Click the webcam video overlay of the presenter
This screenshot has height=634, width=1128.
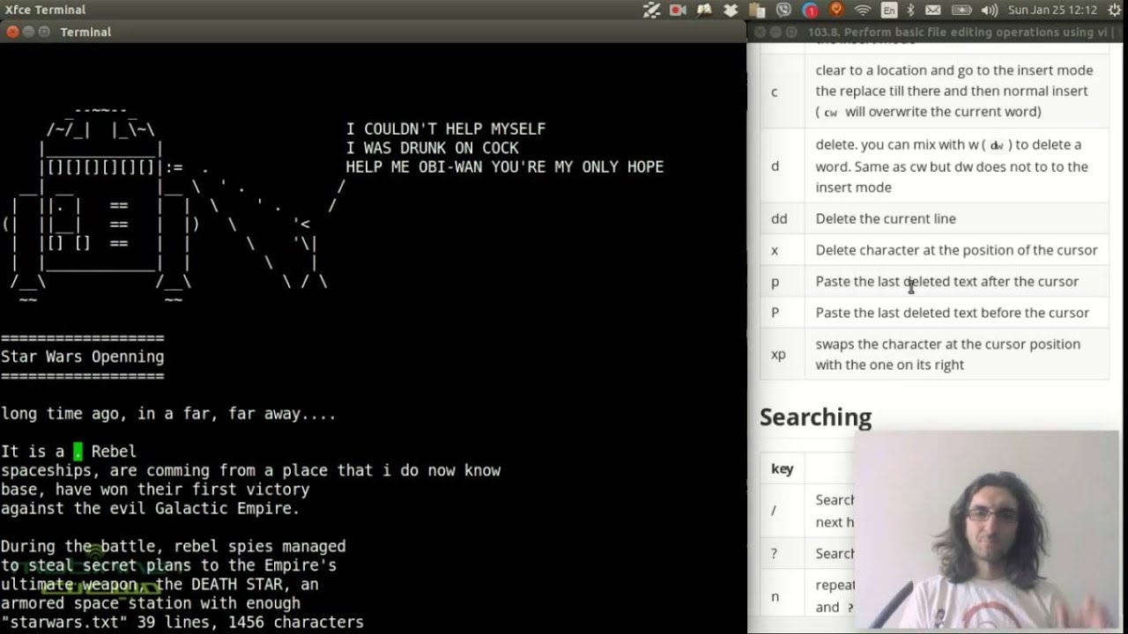pyautogui.click(x=986, y=530)
